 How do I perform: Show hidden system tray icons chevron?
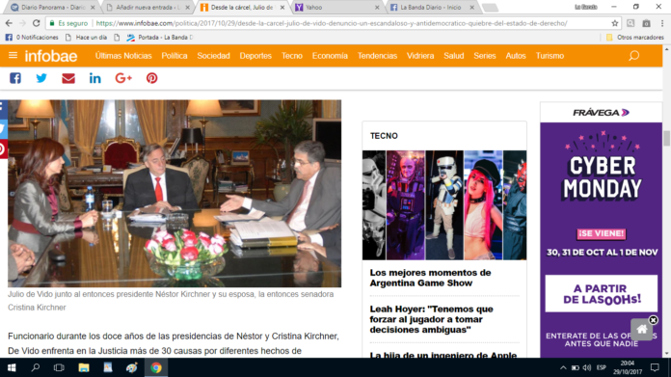point(563,367)
